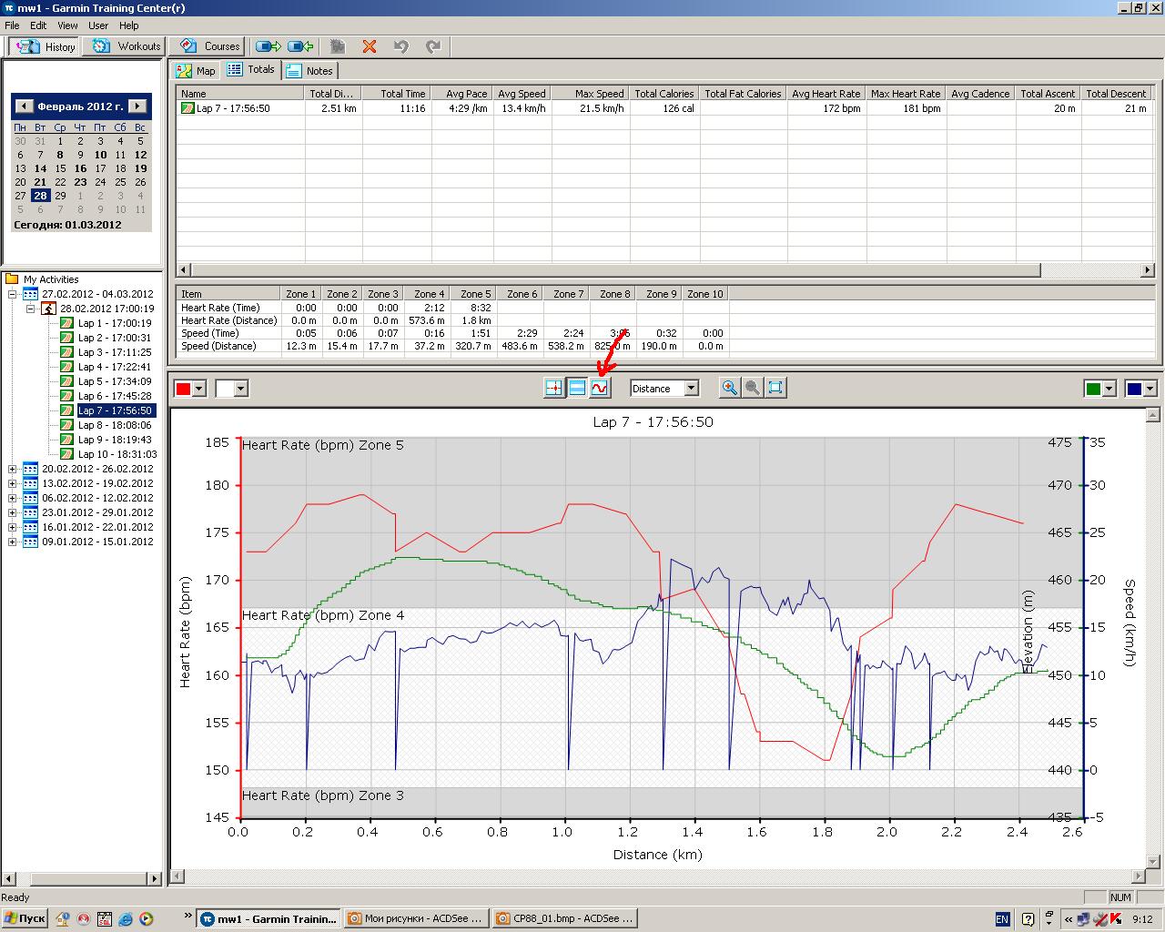Screen dimensions: 1165x932
Task: Switch to the Map tab
Action: 196,70
